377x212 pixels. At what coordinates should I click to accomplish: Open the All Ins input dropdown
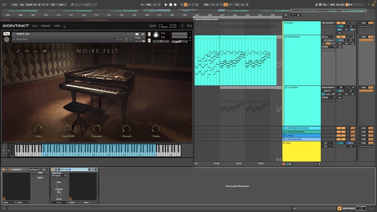click(328, 37)
